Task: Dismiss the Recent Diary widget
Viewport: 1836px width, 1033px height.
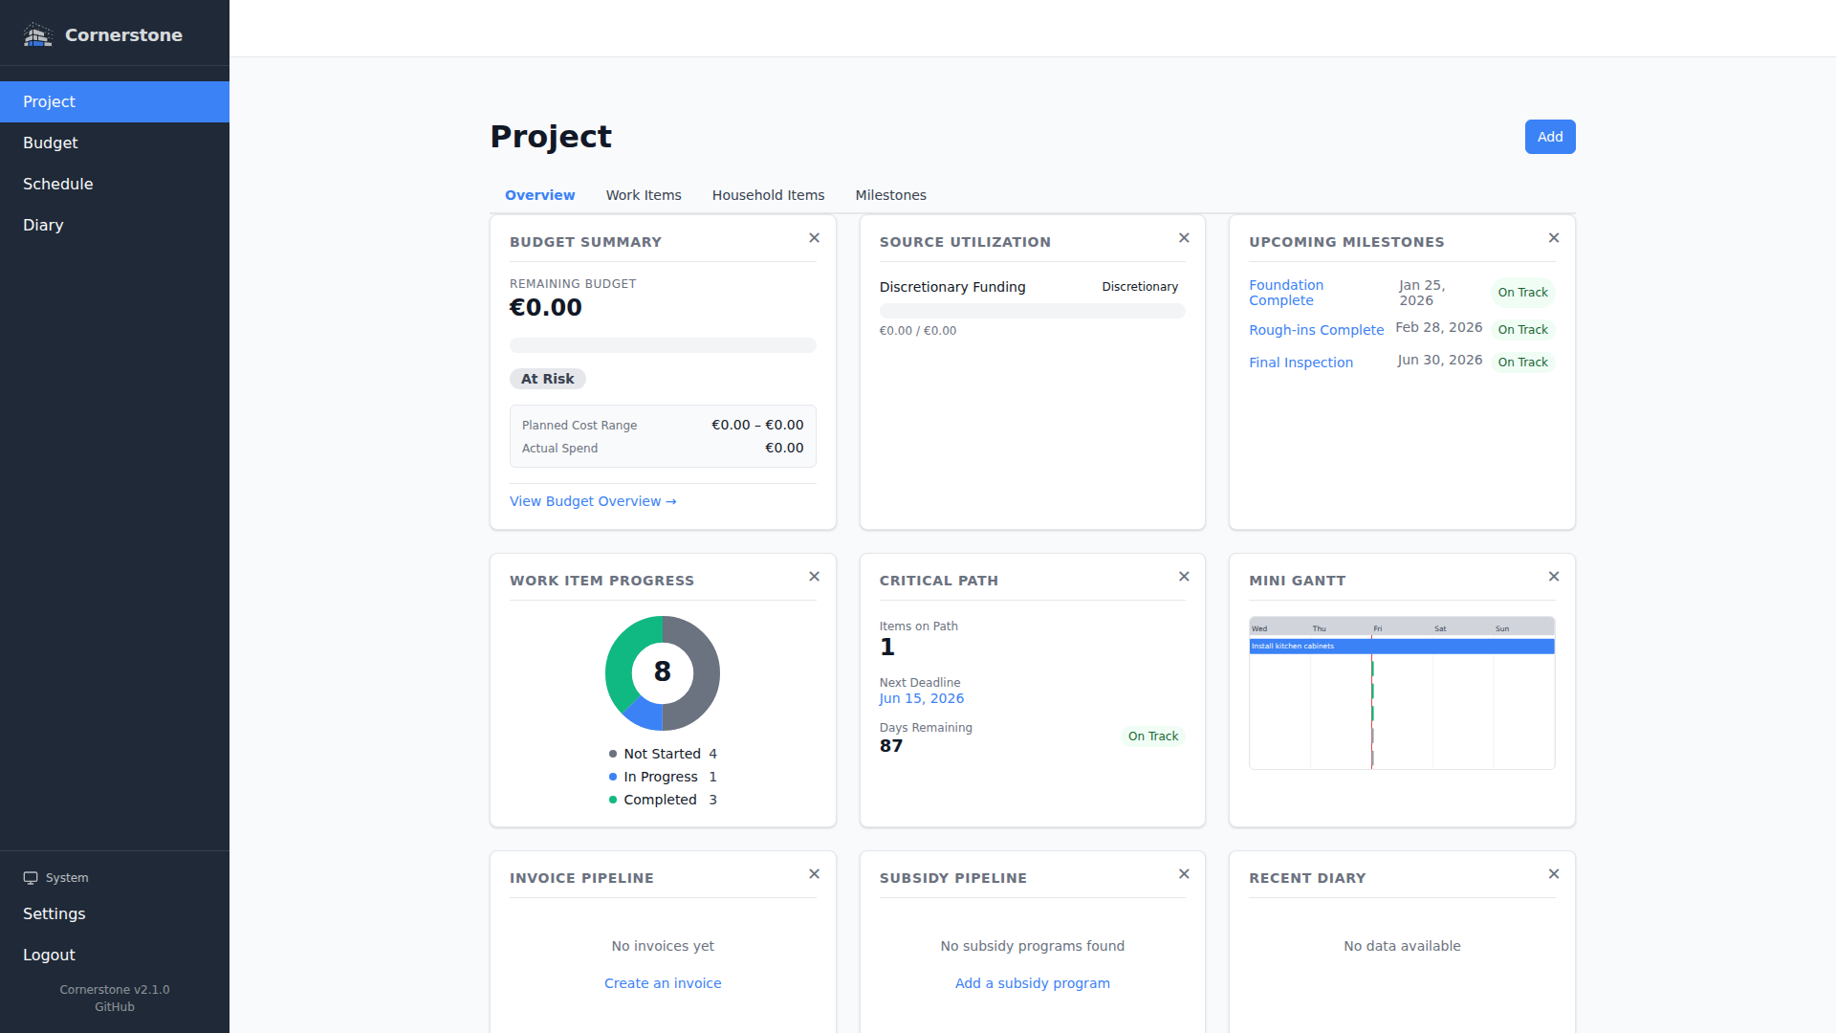Action: pos(1554,873)
